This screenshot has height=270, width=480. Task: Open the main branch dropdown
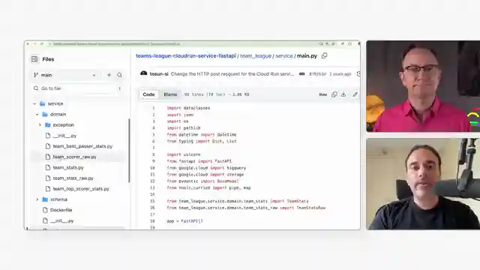[x=65, y=75]
